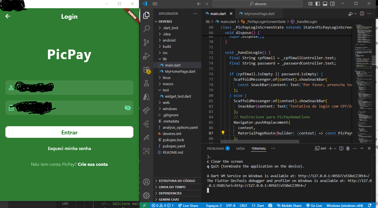The height and width of the screenshot is (208, 378).
Task: Click Live Share in the status bar
Action: (188, 205)
